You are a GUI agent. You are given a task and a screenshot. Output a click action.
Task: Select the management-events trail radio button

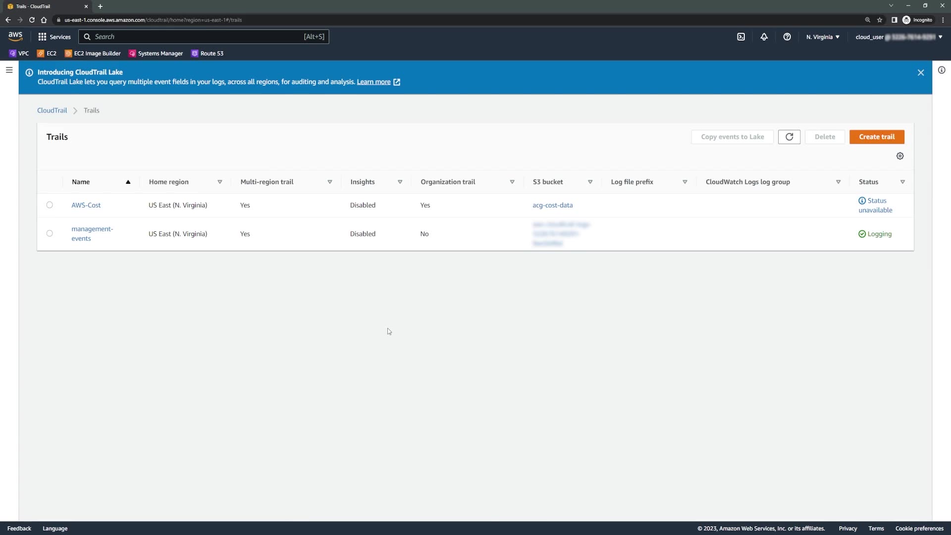[x=50, y=233]
